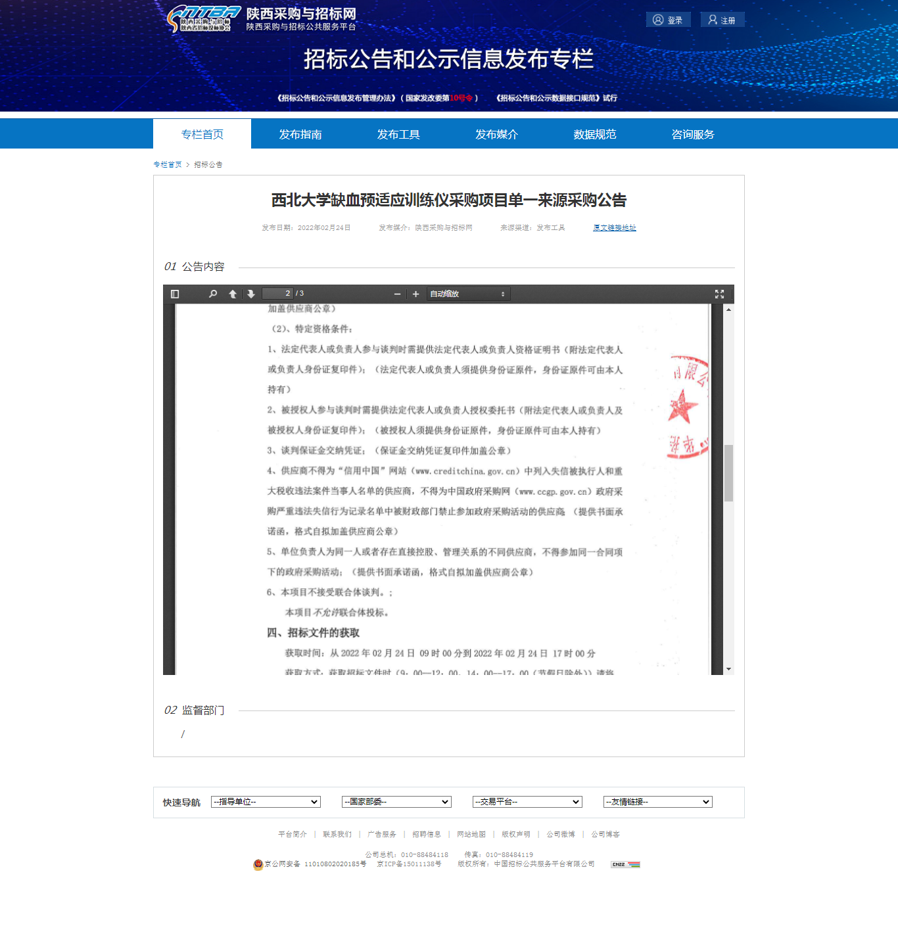The image size is (898, 930).
Task: Switch to the 发布指南 tab
Action: coord(300,134)
